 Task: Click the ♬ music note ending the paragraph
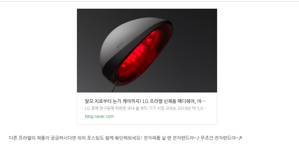240,138
